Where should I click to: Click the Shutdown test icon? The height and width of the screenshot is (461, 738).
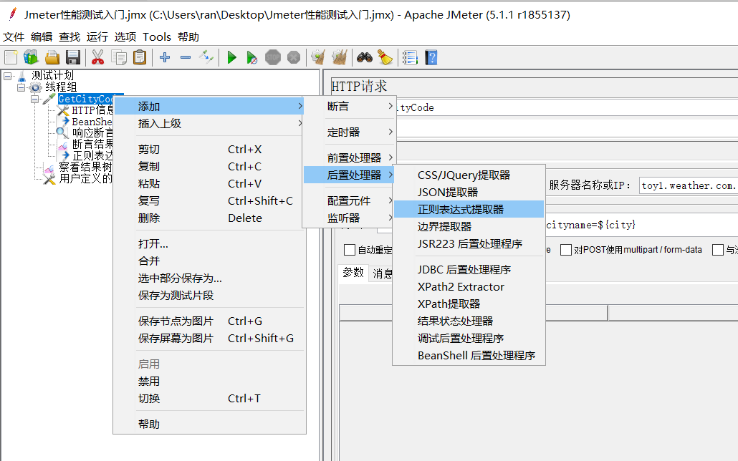(294, 57)
